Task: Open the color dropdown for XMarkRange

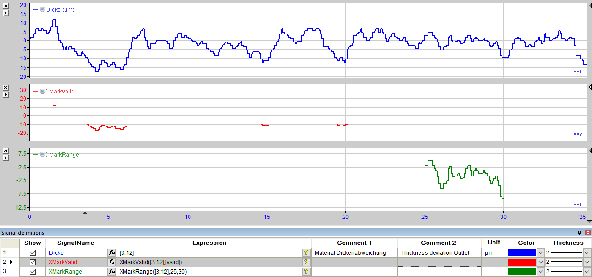Action: (541, 271)
